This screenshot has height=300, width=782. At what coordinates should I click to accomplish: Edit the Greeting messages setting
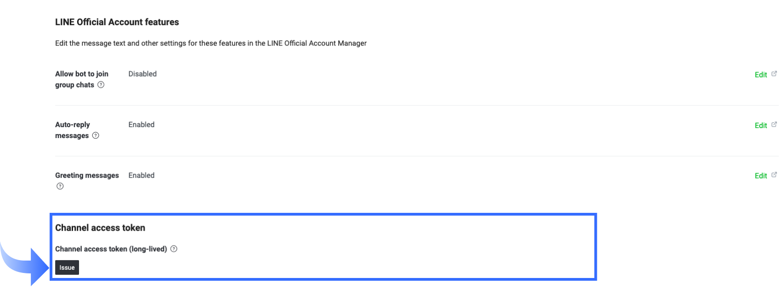[761, 176]
